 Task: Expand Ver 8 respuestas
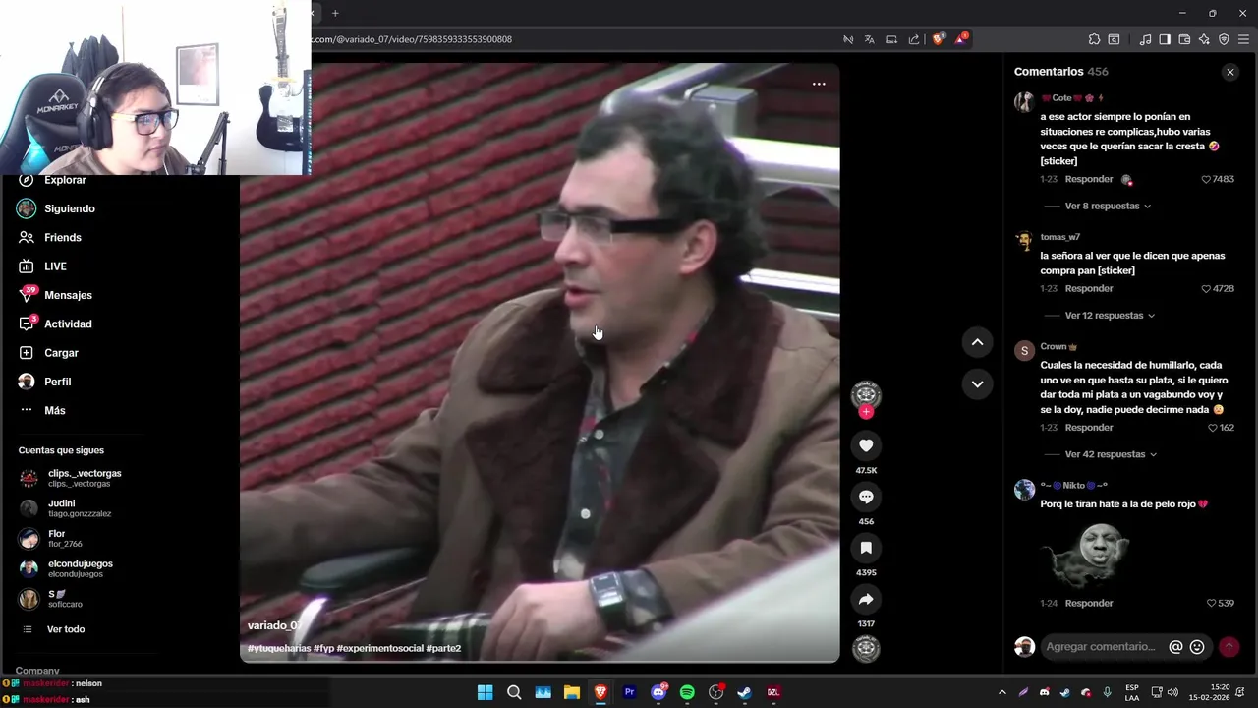point(1108,206)
